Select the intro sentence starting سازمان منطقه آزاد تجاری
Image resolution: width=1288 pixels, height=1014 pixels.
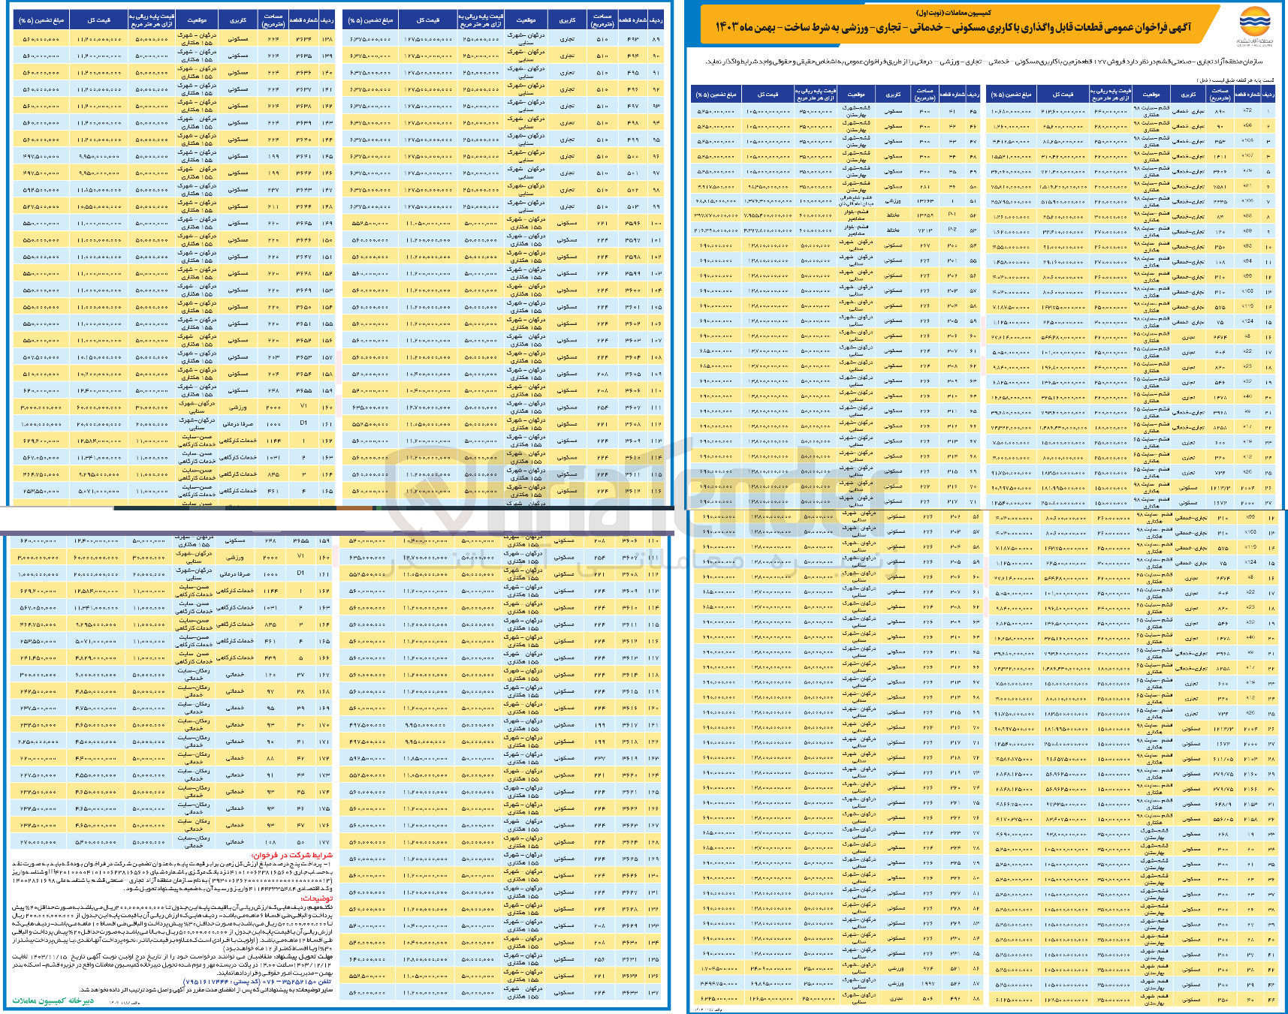coord(984,62)
